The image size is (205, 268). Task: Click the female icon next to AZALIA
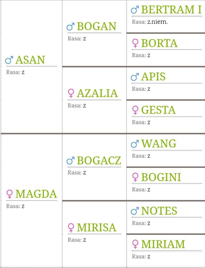71,93
